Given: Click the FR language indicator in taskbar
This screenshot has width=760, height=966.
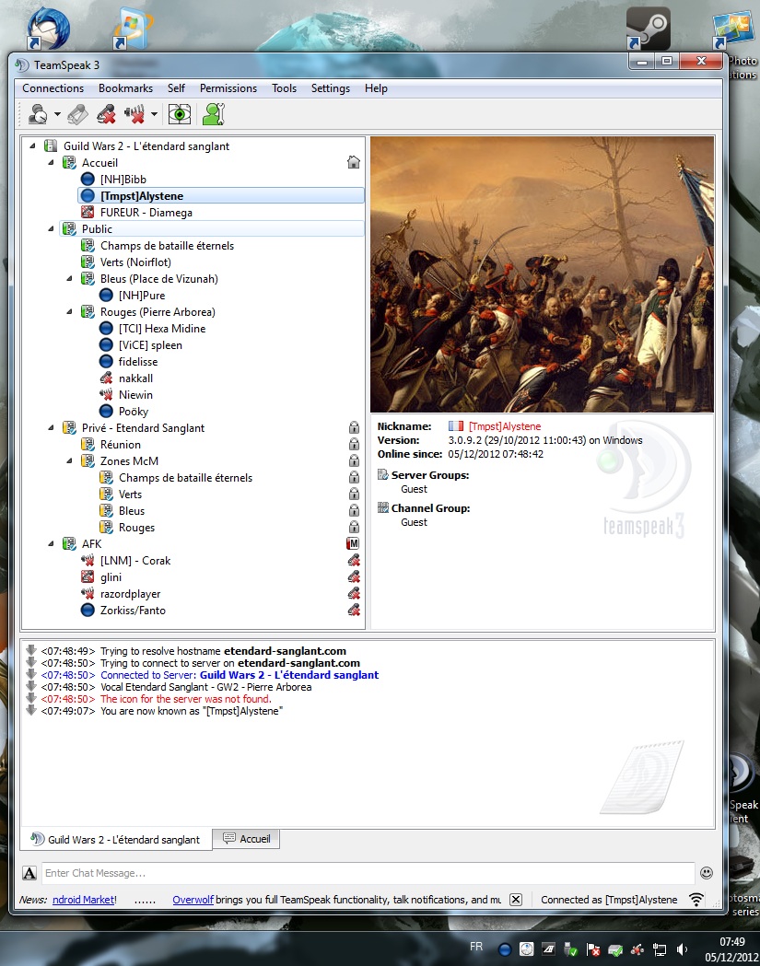Looking at the screenshot, I should [476, 947].
